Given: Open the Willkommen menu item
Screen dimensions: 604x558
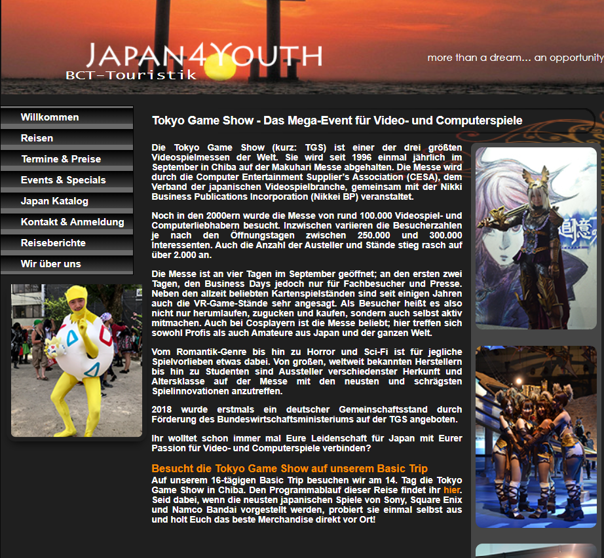Looking at the screenshot, I should click(x=50, y=117).
